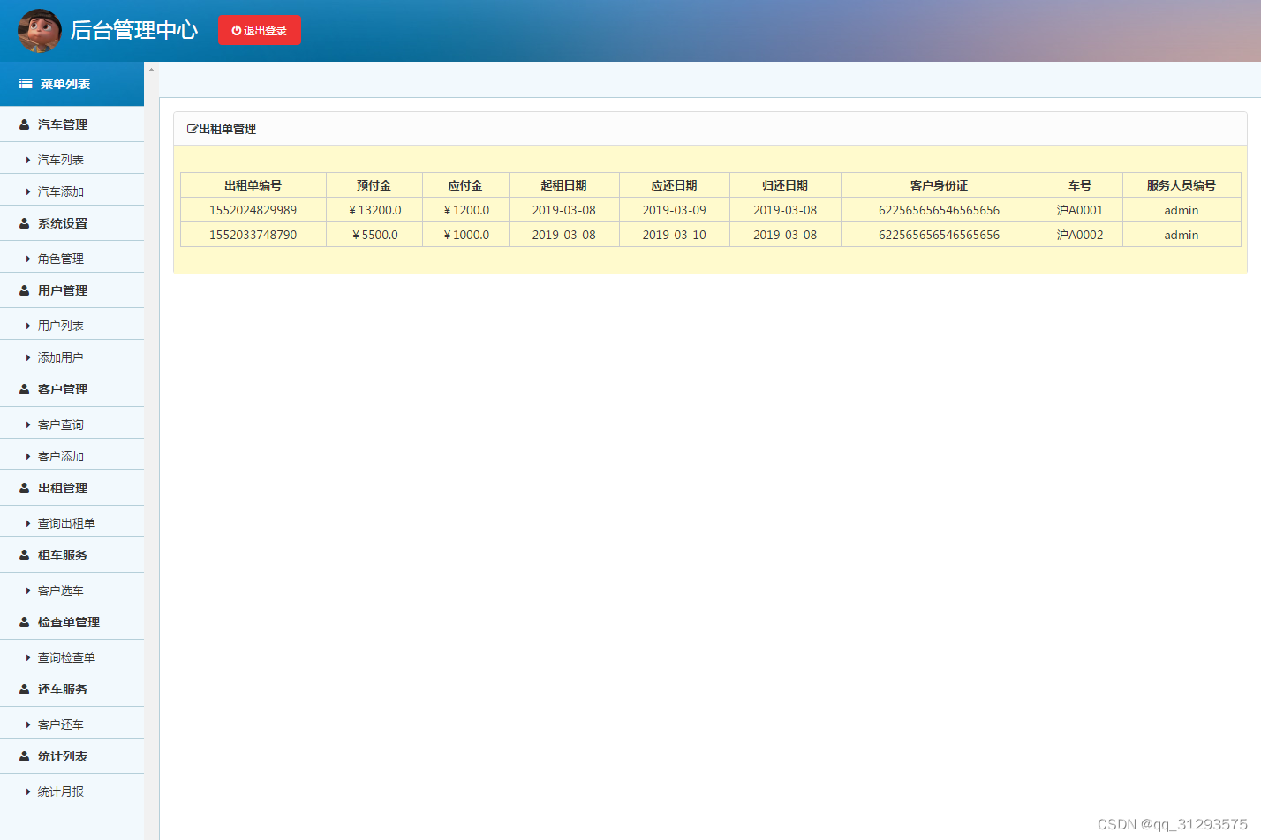Click the arrow beside 汽车列表
Image resolution: width=1261 pixels, height=840 pixels.
click(x=28, y=161)
